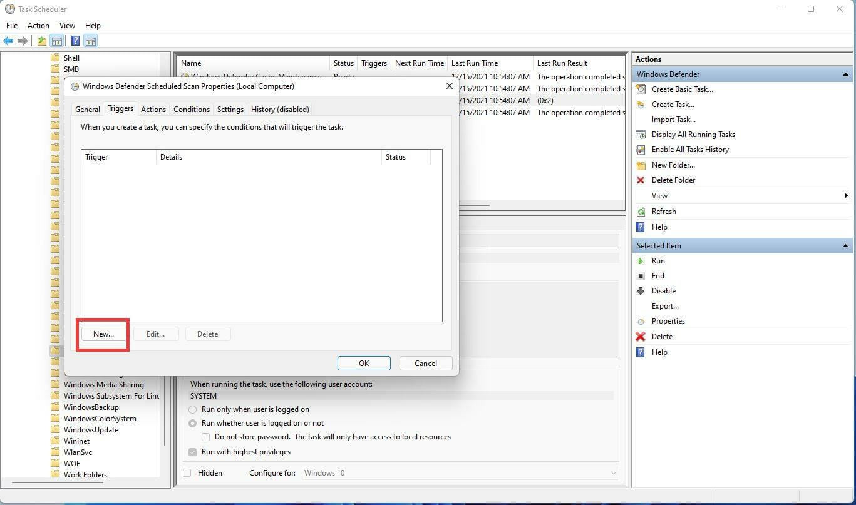
Task: Open the File menu
Action: [x=12, y=26]
